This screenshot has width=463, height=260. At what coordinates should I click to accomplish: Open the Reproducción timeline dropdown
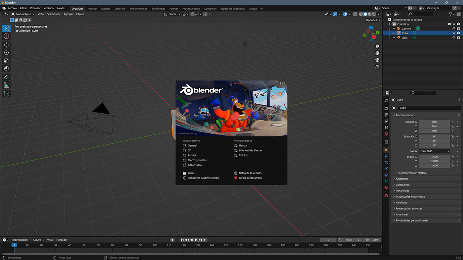pos(21,240)
